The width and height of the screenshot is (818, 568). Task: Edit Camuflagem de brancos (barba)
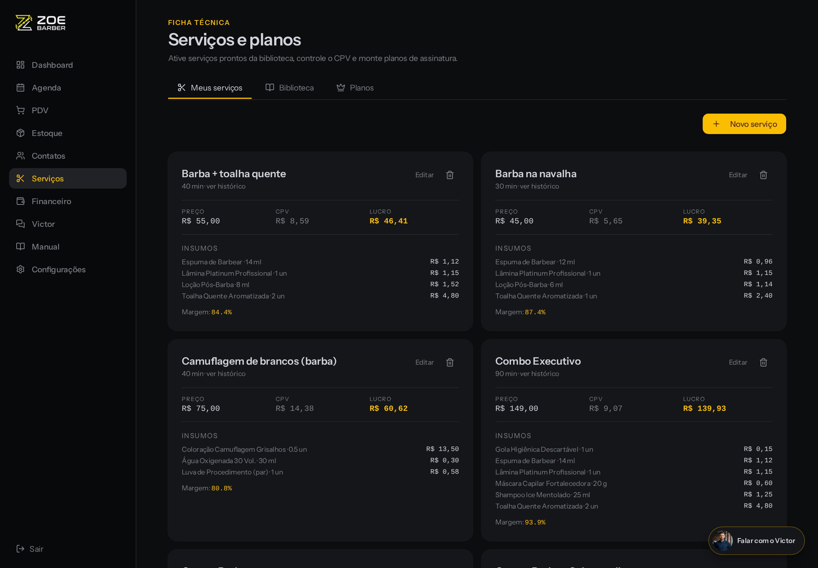(x=425, y=362)
